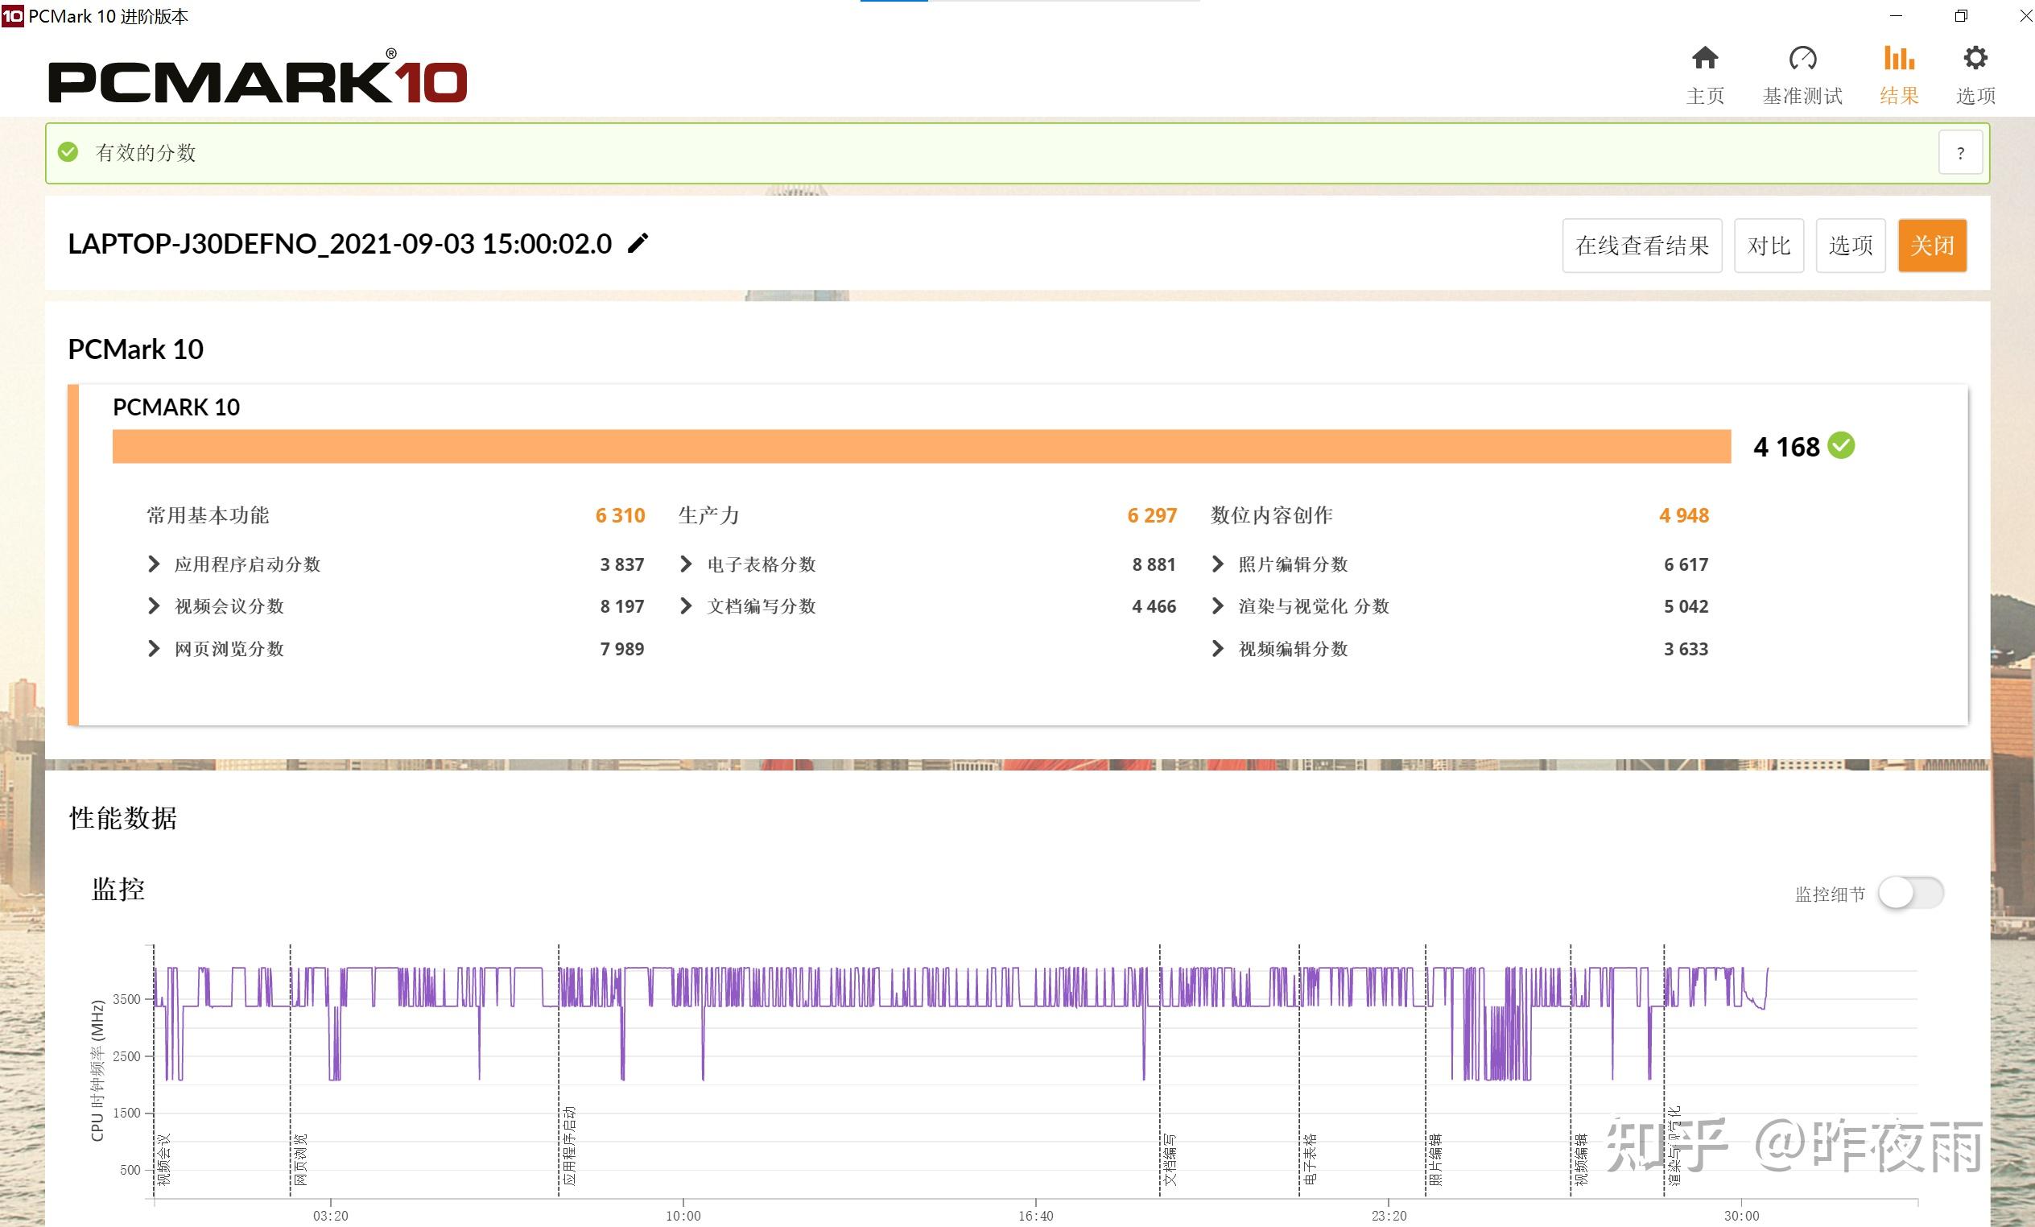2035x1227 pixels.
Task: Select the Results (结果) tab
Action: point(1899,76)
